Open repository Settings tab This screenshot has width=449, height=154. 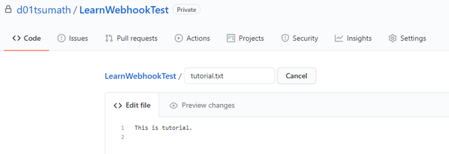point(407,38)
